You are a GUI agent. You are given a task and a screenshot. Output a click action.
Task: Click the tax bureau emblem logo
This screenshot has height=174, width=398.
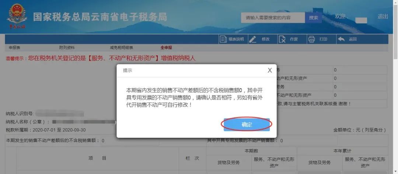[17, 17]
